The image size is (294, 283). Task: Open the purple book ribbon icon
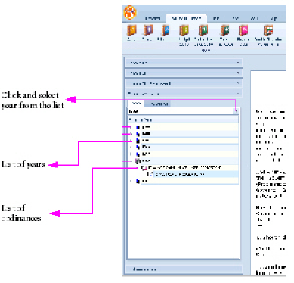pyautogui.click(x=148, y=30)
